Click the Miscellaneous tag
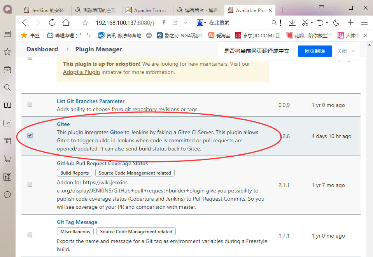This screenshot has width=373, height=257. (75, 232)
